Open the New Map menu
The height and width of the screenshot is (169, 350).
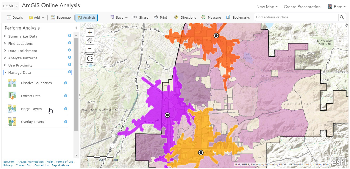(x=267, y=7)
